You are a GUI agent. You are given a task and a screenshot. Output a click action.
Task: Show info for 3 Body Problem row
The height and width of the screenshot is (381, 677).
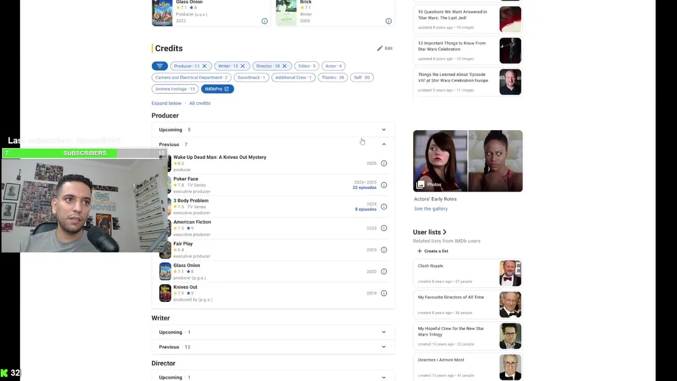(384, 207)
